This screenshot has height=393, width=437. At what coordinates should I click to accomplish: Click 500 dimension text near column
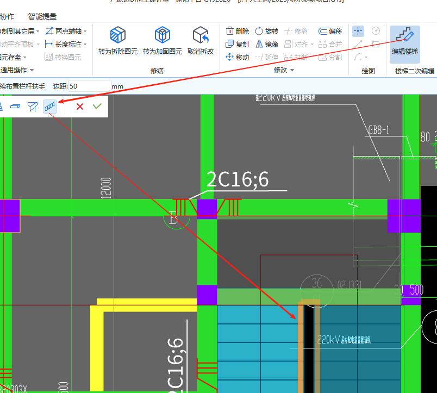[x=417, y=290]
